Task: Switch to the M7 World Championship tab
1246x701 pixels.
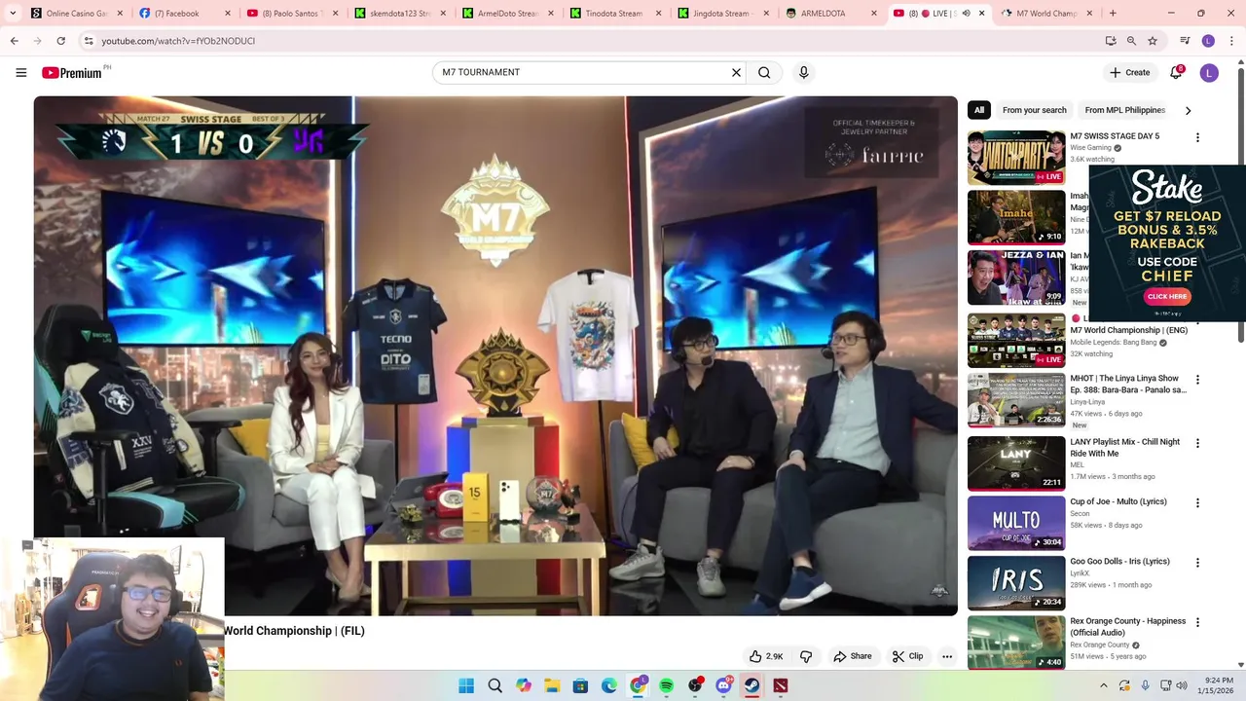Action: 1042,14
